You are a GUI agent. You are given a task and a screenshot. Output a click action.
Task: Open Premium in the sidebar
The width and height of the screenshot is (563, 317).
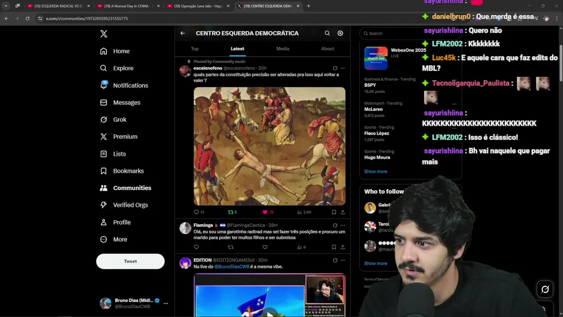119,136
